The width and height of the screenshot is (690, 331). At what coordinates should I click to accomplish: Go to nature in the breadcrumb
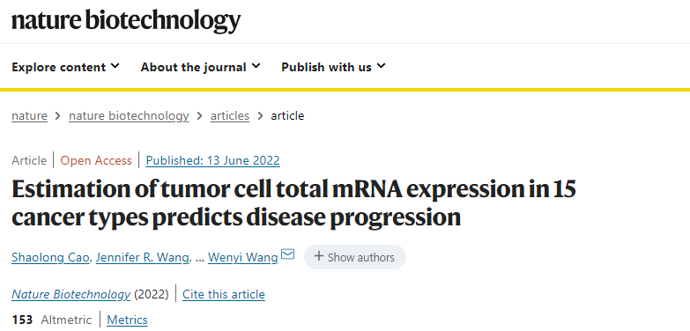29,116
